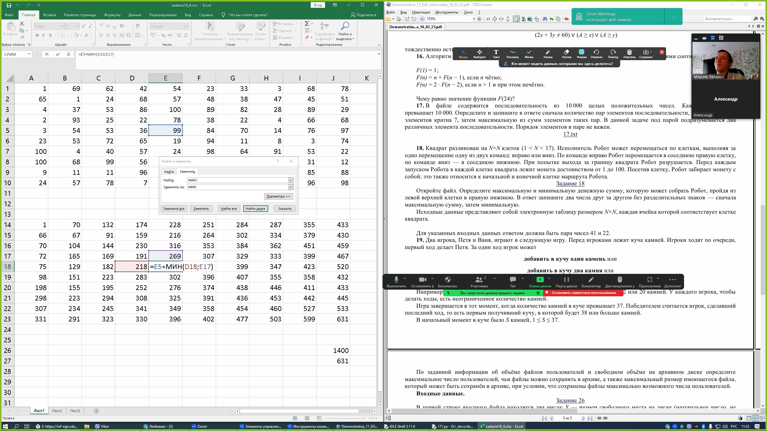Open the Name Box dropdown showing СУММ
This screenshot has width=767, height=431.
click(29, 54)
